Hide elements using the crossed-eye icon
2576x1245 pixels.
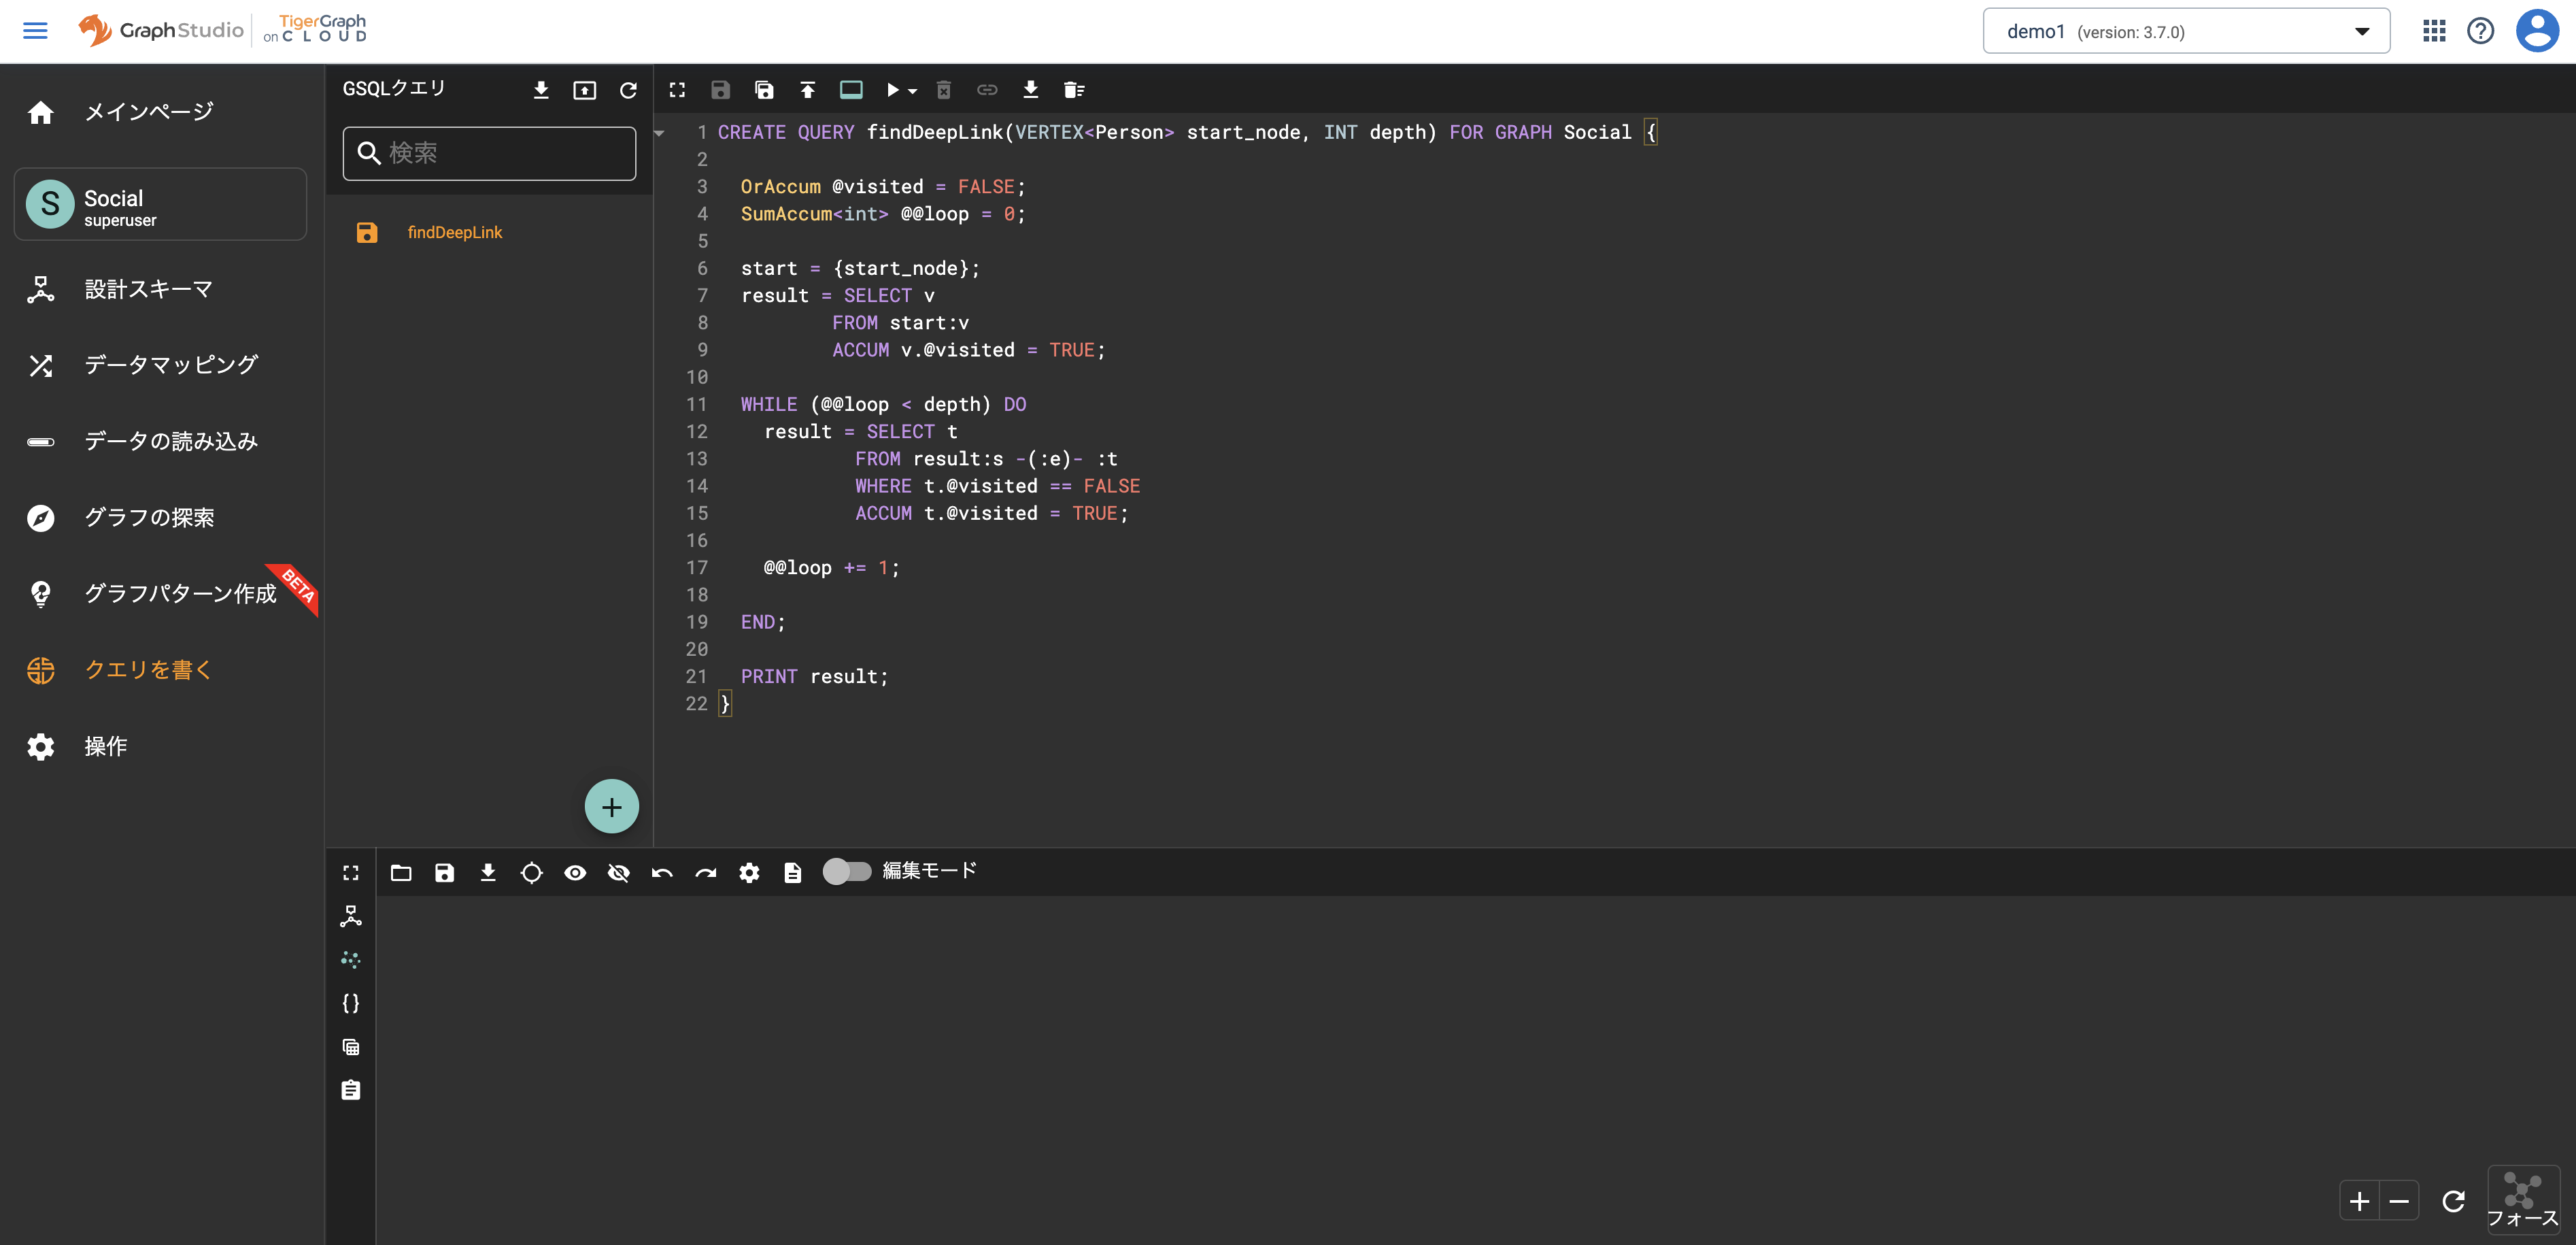(x=619, y=871)
